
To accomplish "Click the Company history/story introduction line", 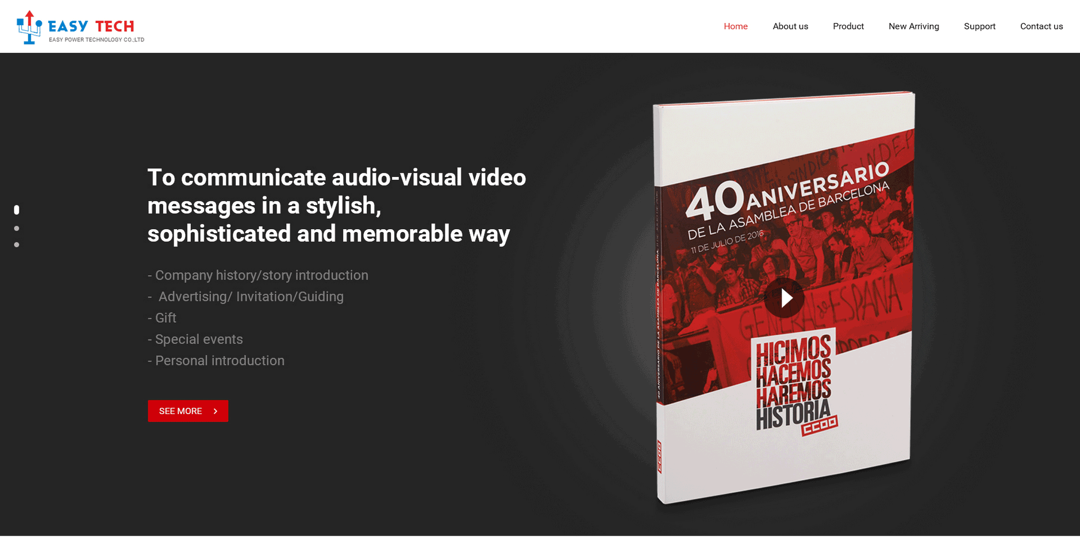I will click(x=257, y=276).
